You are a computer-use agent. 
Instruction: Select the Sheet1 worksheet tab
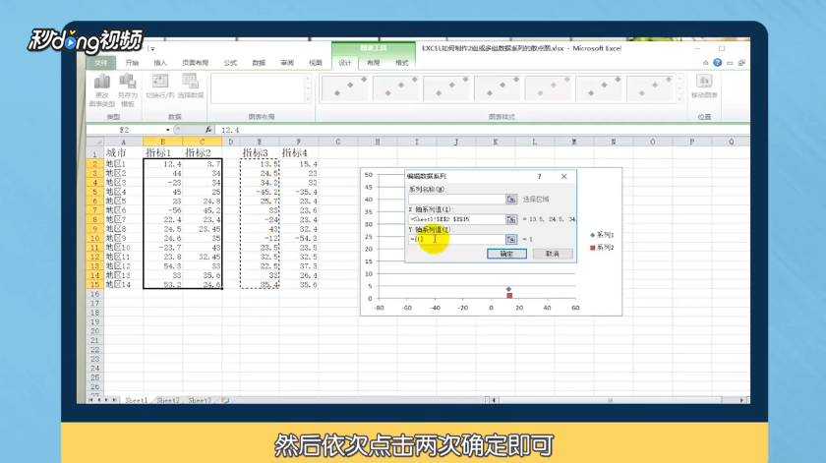[137, 400]
